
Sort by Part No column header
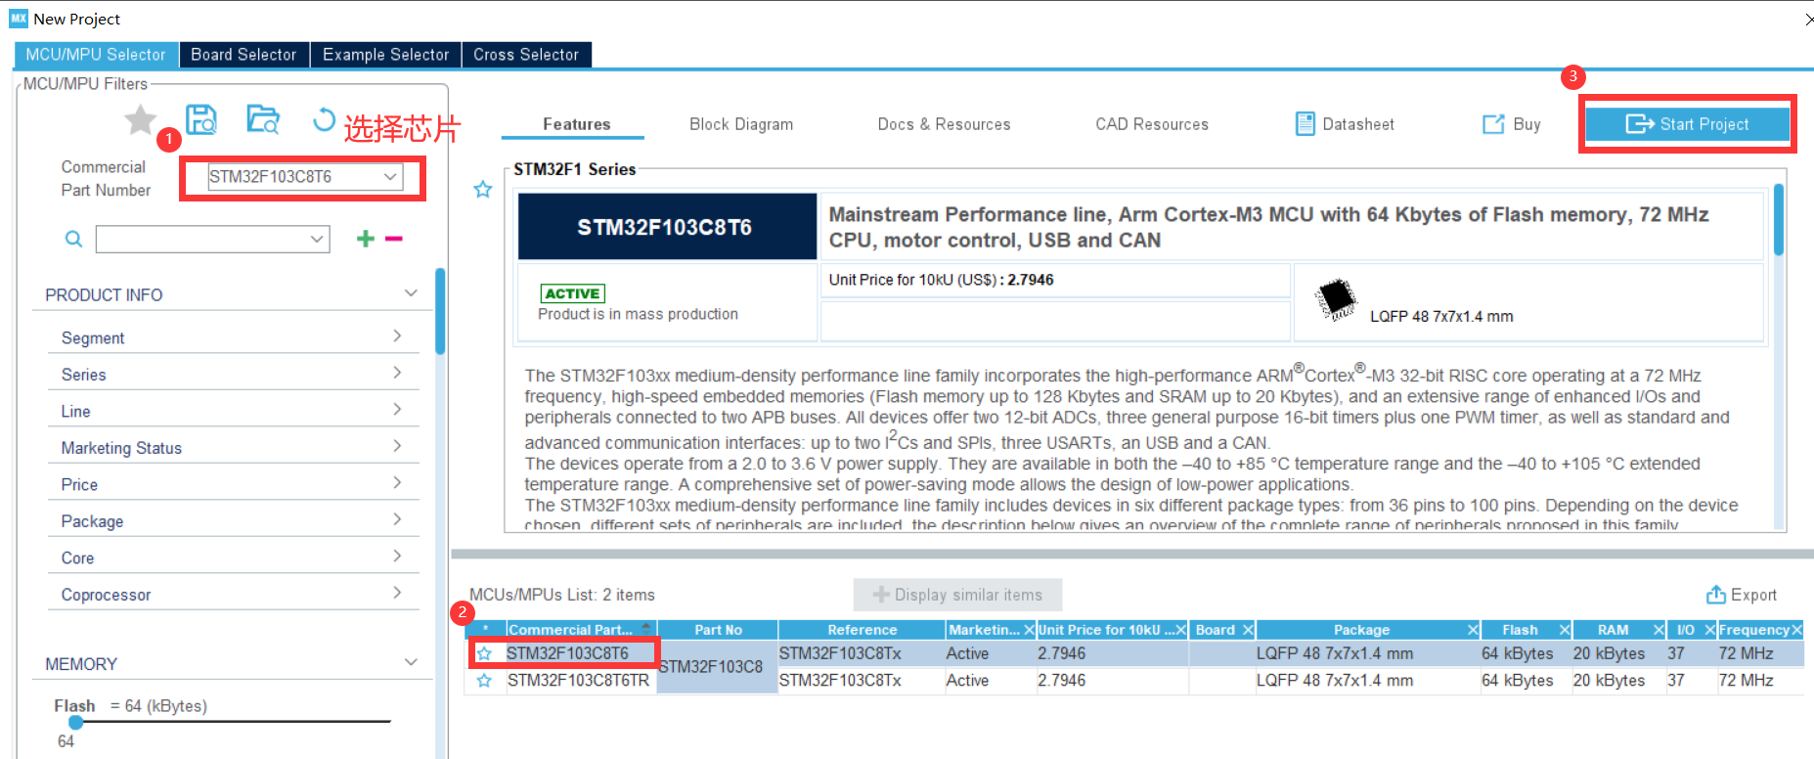click(x=718, y=630)
